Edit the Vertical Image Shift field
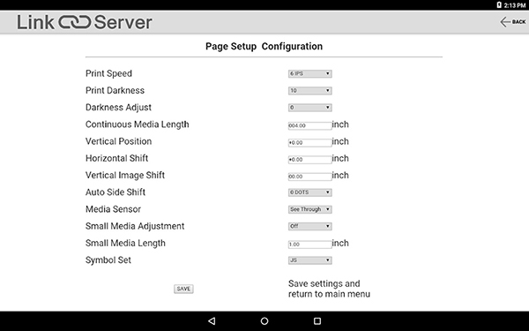This screenshot has height=331, width=529. coord(309,177)
